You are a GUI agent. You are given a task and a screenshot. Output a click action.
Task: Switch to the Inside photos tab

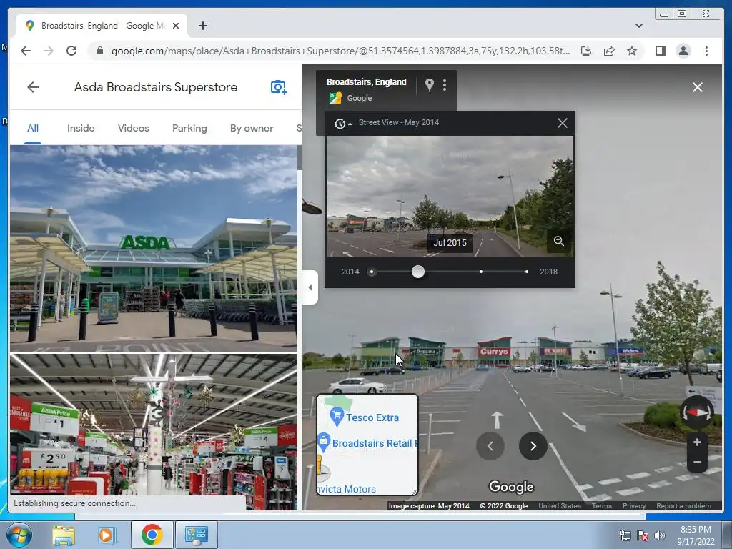(x=81, y=128)
